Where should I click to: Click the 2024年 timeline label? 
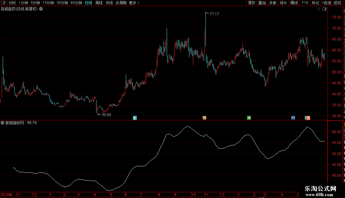[x=6, y=194]
